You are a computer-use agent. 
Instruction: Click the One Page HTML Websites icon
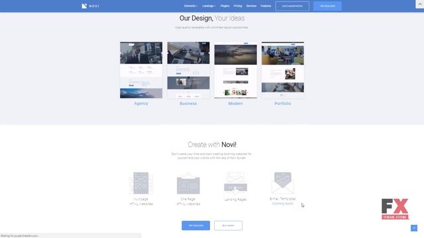click(x=188, y=184)
